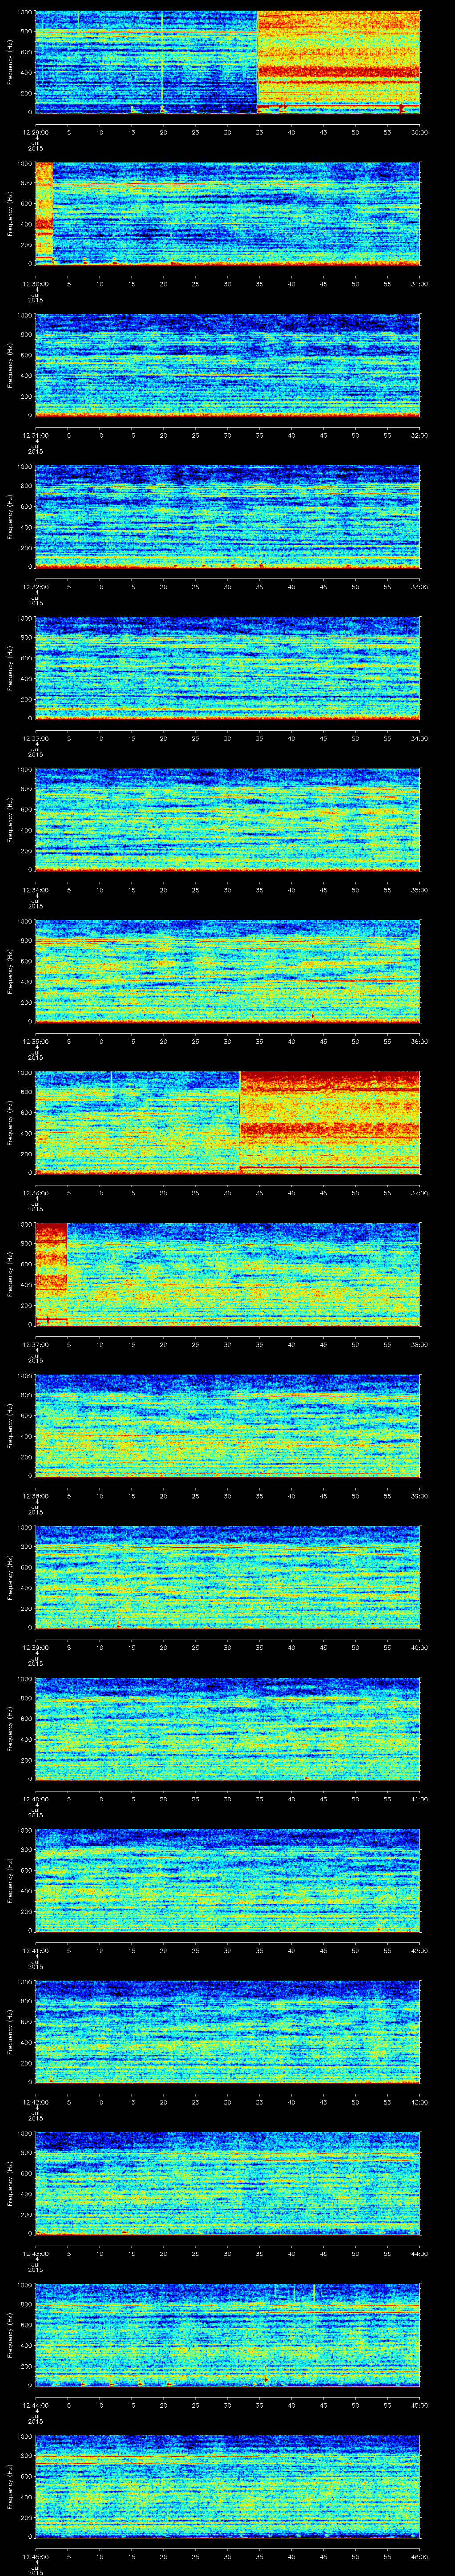Click the 12:38:00 start time label

tap(36, 1495)
